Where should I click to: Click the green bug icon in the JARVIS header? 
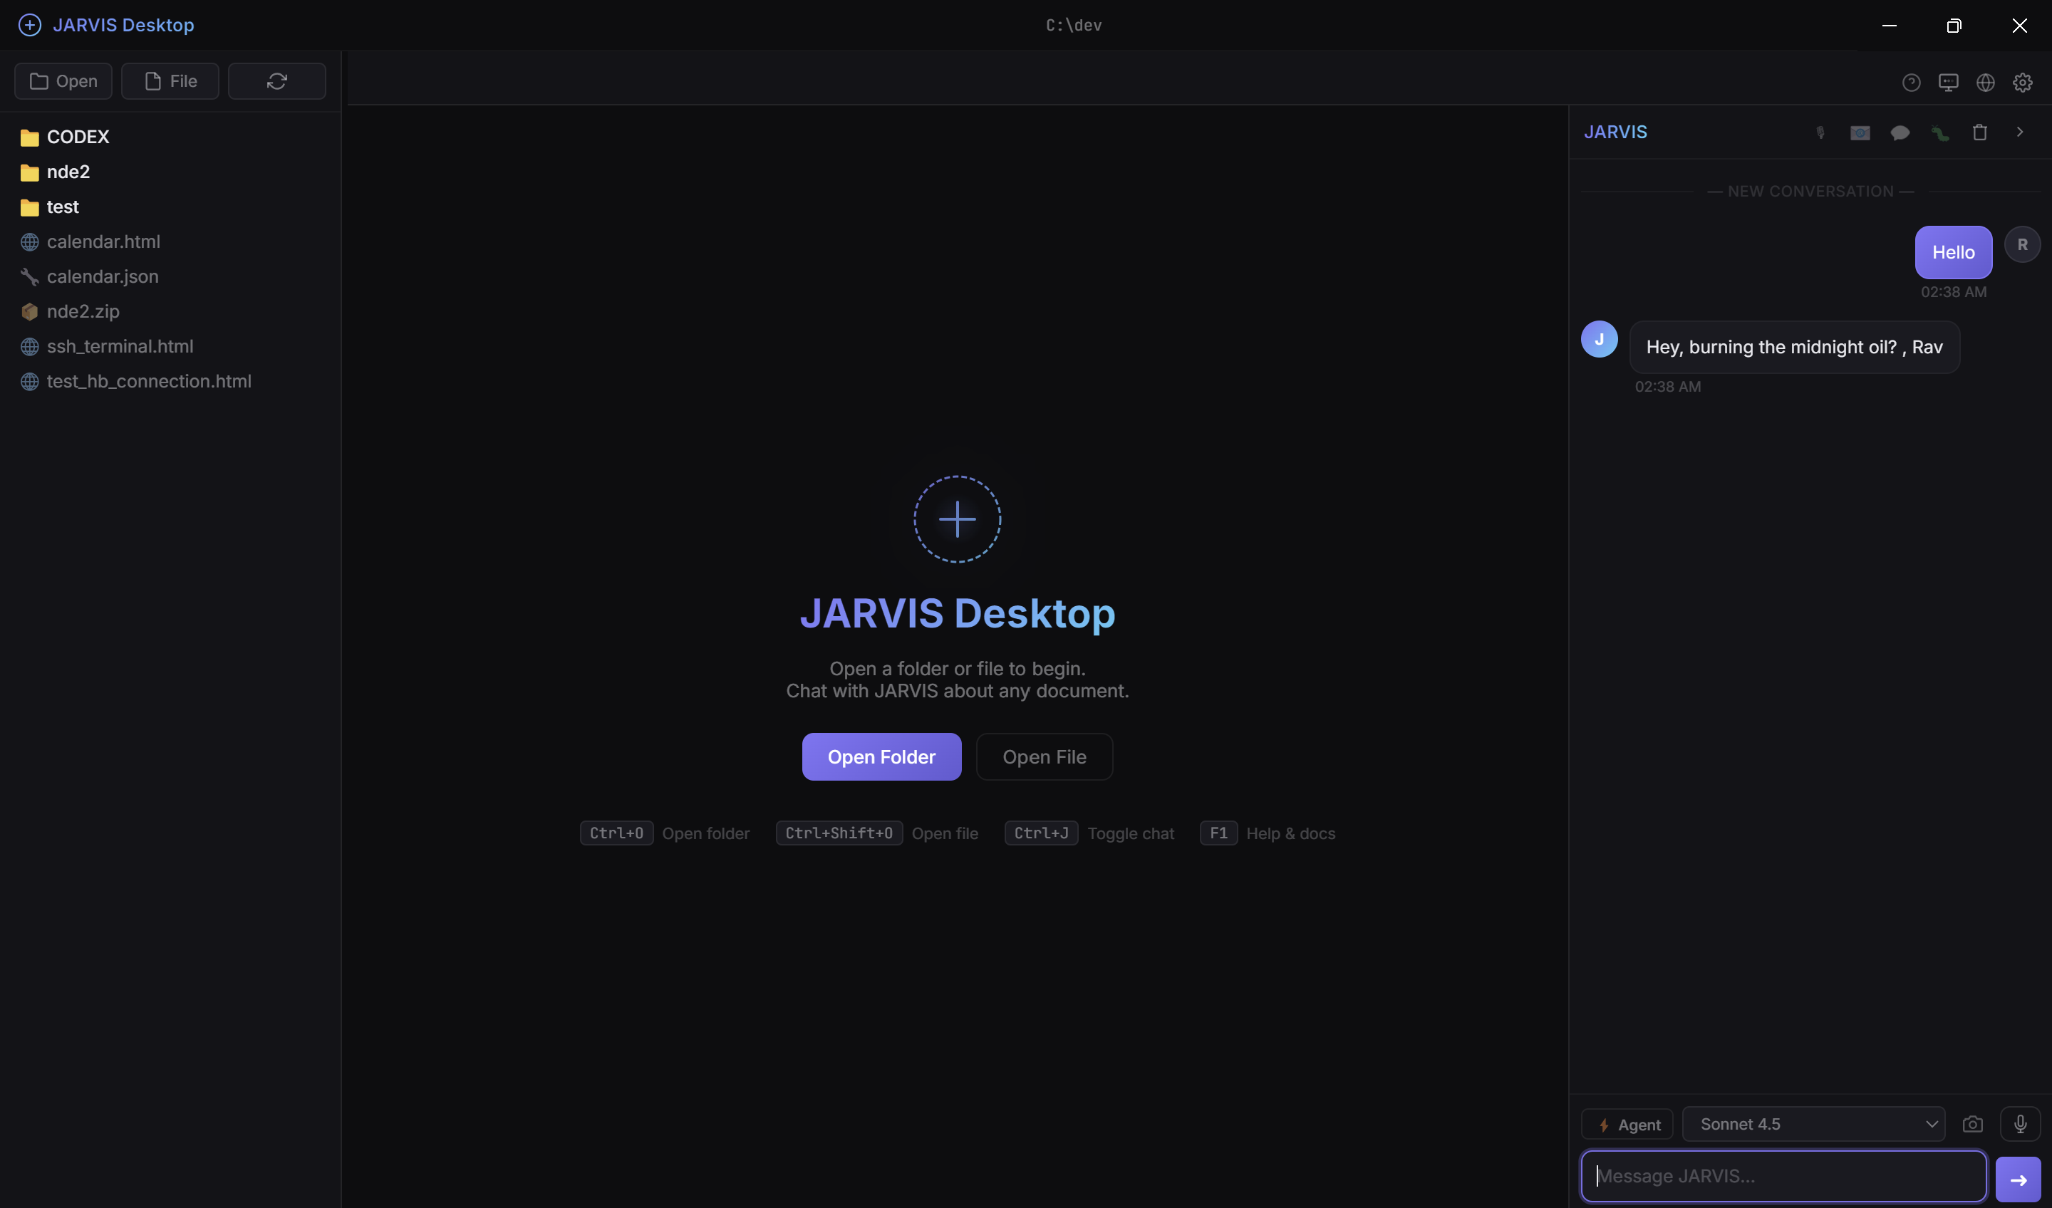click(1939, 132)
